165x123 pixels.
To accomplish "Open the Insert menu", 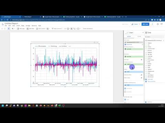I will pos(18,26).
